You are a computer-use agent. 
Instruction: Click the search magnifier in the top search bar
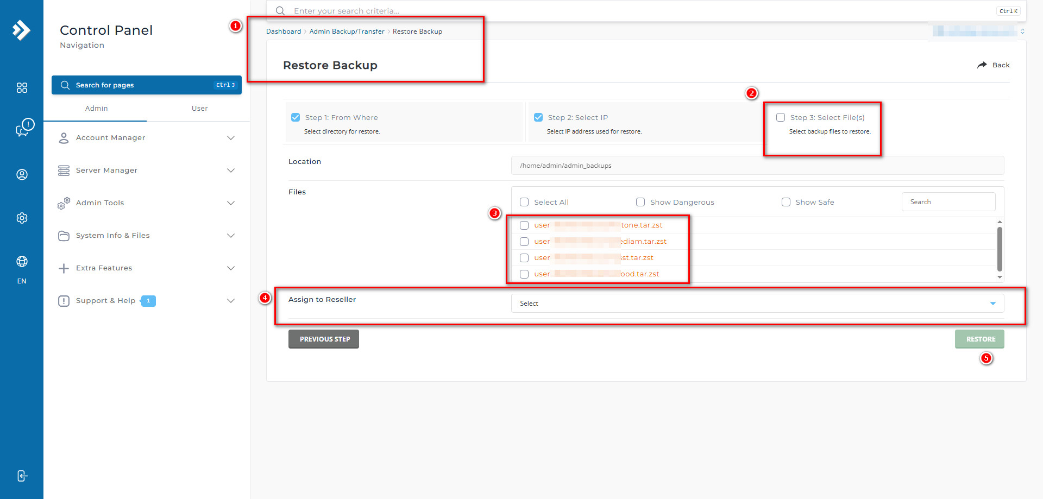coord(280,10)
